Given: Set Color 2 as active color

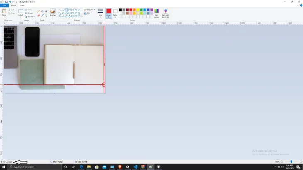Looking at the screenshot, I should tap(115, 13).
